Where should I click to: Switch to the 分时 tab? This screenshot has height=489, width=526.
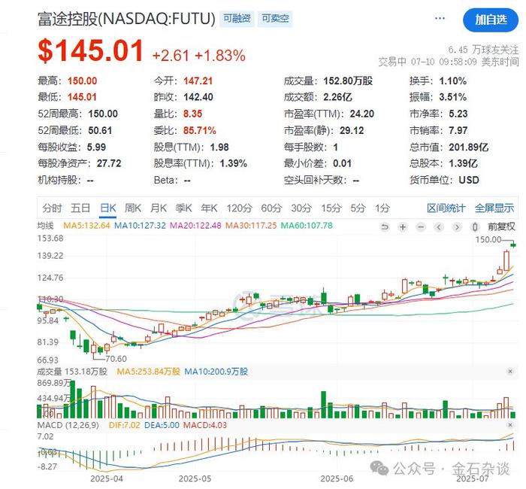[52, 208]
